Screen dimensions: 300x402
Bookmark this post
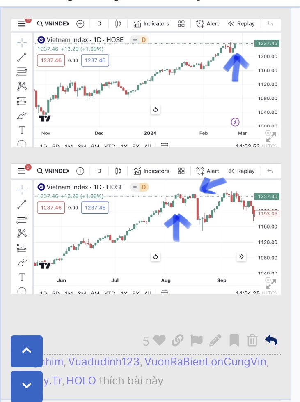234,340
